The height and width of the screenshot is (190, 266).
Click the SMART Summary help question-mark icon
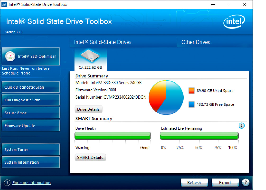tap(241, 126)
